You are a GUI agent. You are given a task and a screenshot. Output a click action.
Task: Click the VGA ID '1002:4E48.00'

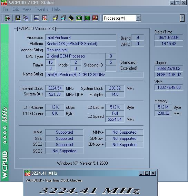click(169, 87)
